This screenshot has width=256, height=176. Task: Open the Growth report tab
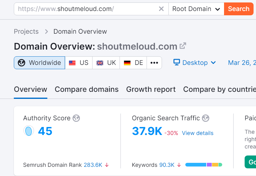point(151,89)
